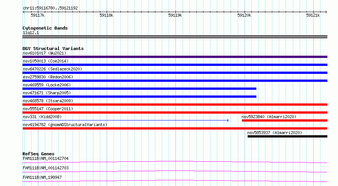Click the nsv471671 (Sharp2005) label
Viewport: 338px width, 186px height.
(x=47, y=93)
